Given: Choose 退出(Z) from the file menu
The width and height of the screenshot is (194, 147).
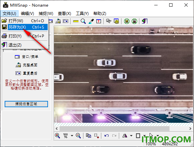Looking at the screenshot, I should tap(24, 45).
